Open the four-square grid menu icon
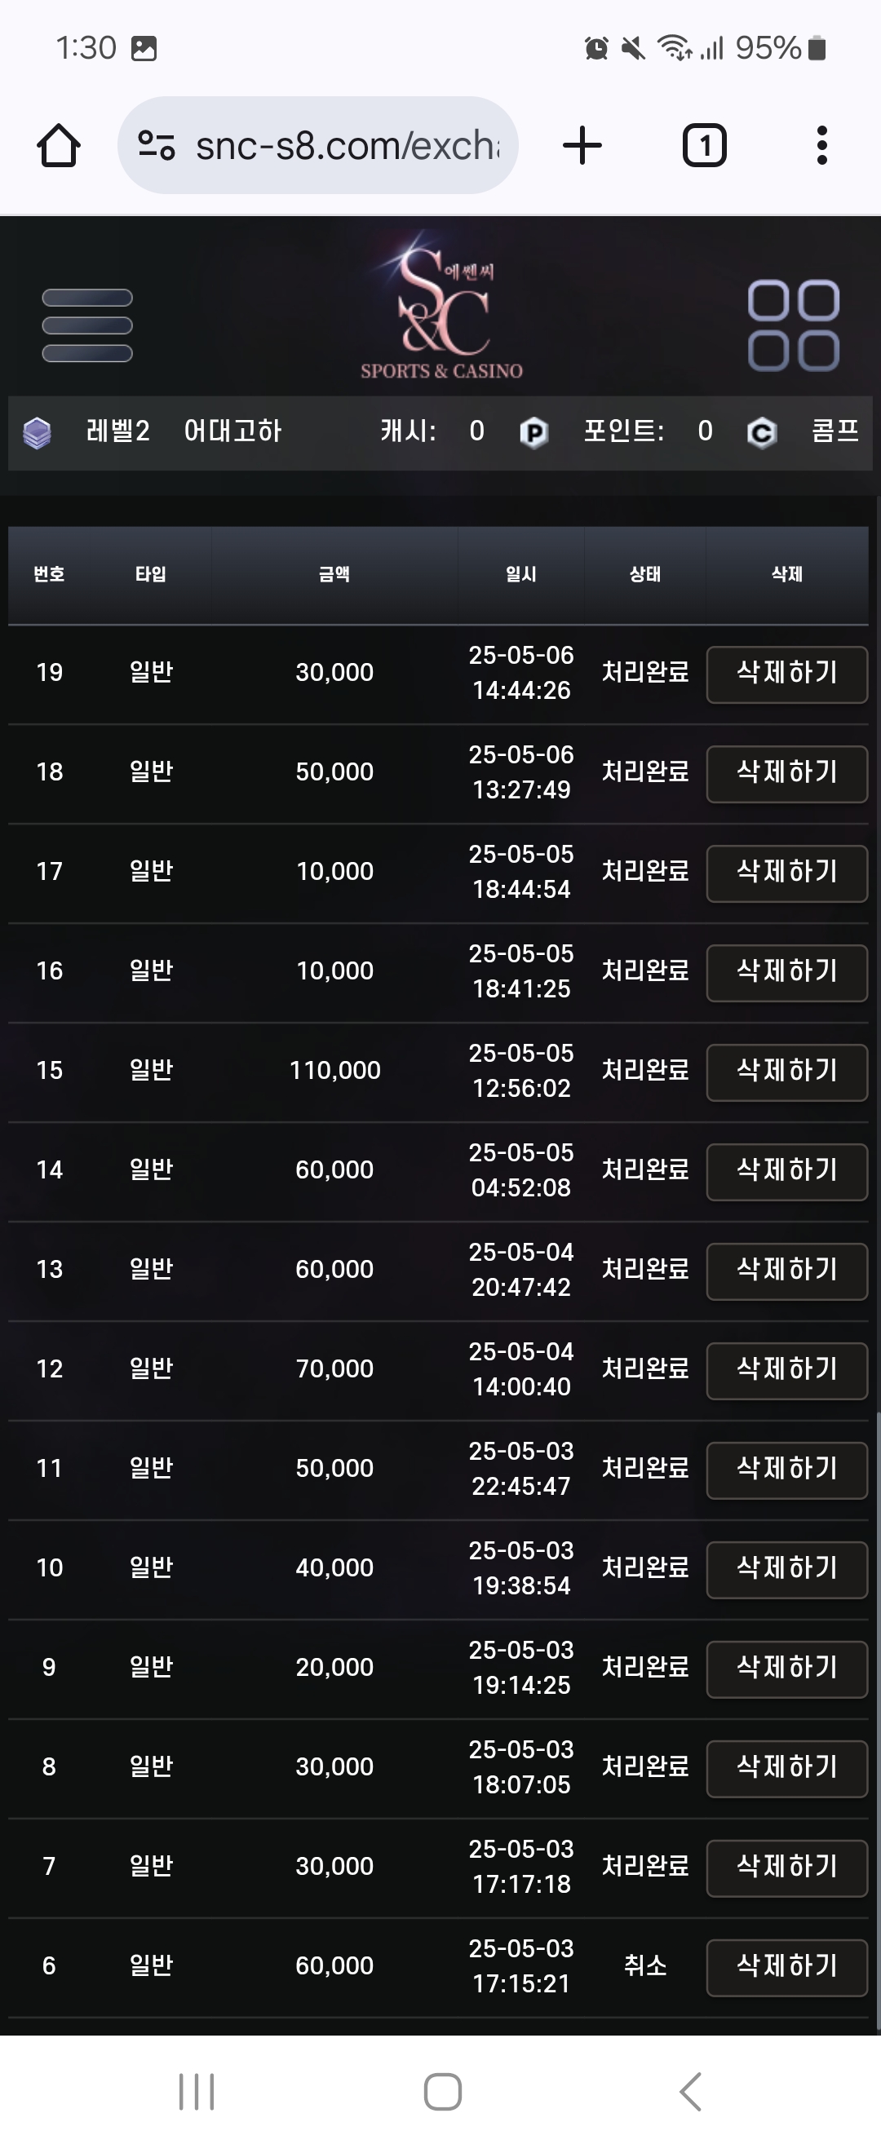The height and width of the screenshot is (2153, 881). [793, 325]
